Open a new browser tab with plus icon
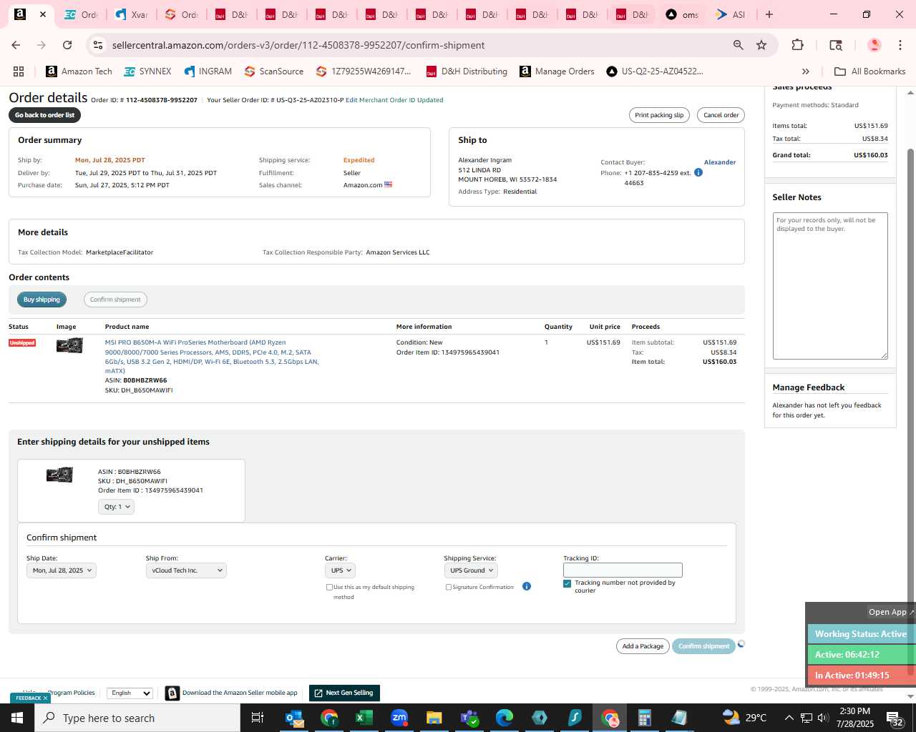916x732 pixels. pyautogui.click(x=769, y=14)
